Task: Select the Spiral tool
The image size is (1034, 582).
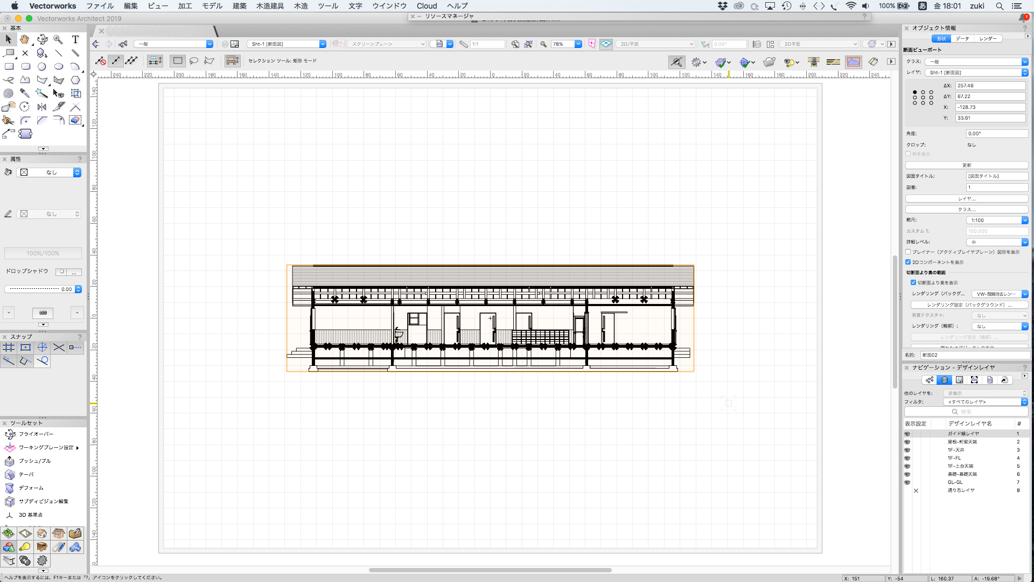Action: point(9,93)
